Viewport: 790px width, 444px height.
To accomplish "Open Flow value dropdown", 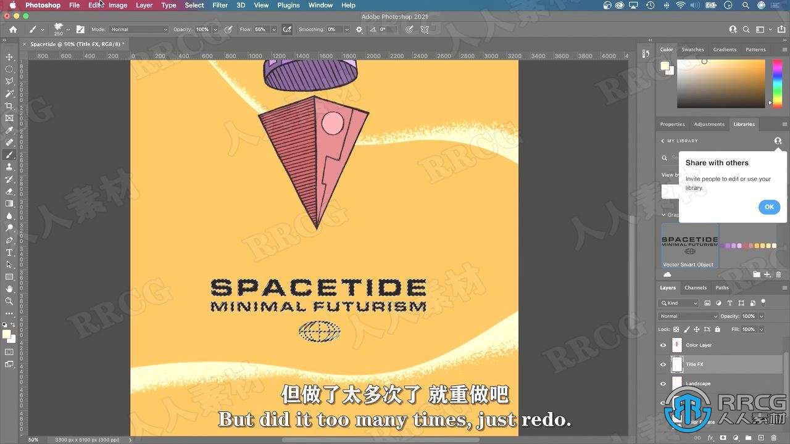I will point(273,30).
